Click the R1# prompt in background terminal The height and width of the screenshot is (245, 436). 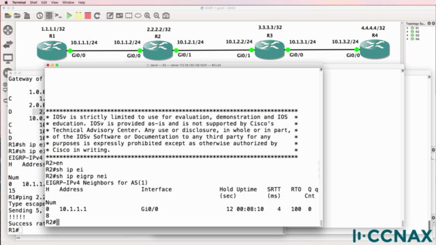[x=14, y=230]
